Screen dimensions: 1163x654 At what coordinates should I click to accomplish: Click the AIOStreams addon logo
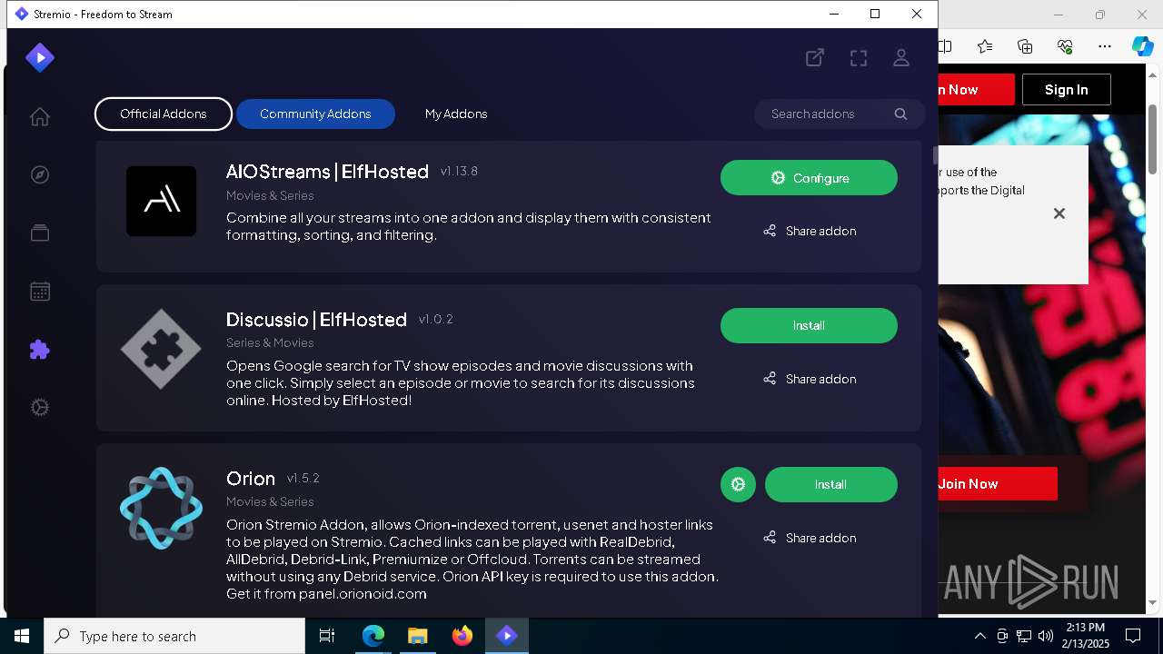(x=161, y=201)
